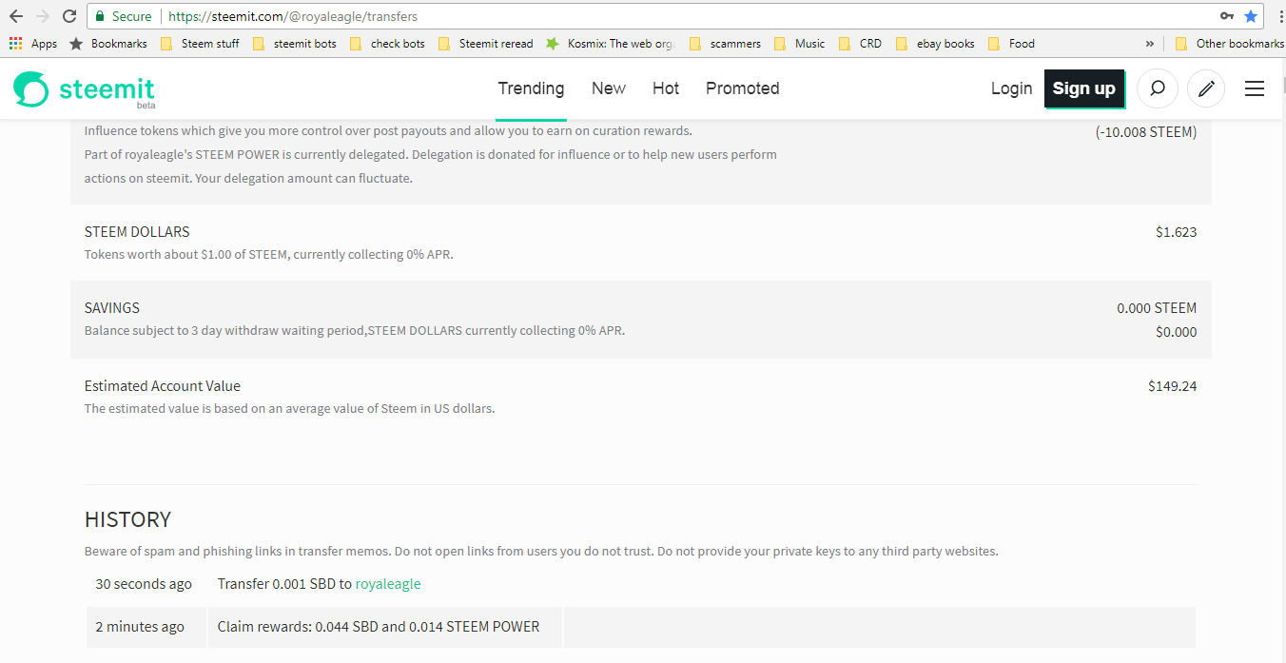
Task: Open the Chrome three-dot menu
Action: 1280,16
